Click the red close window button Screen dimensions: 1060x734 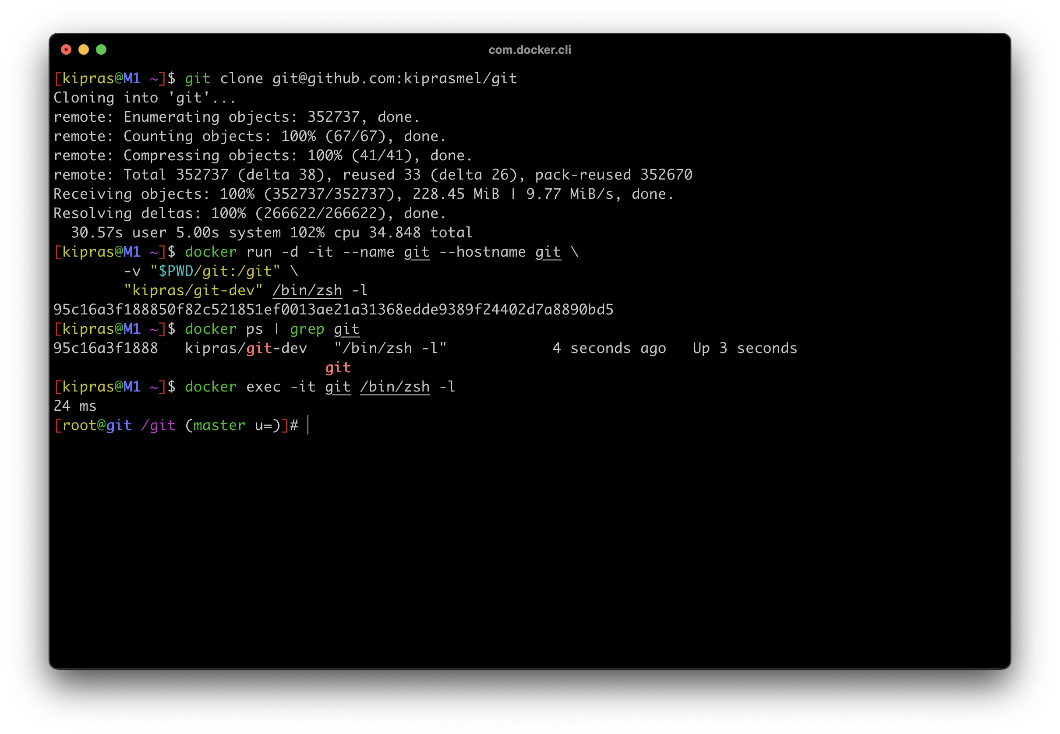(x=66, y=49)
